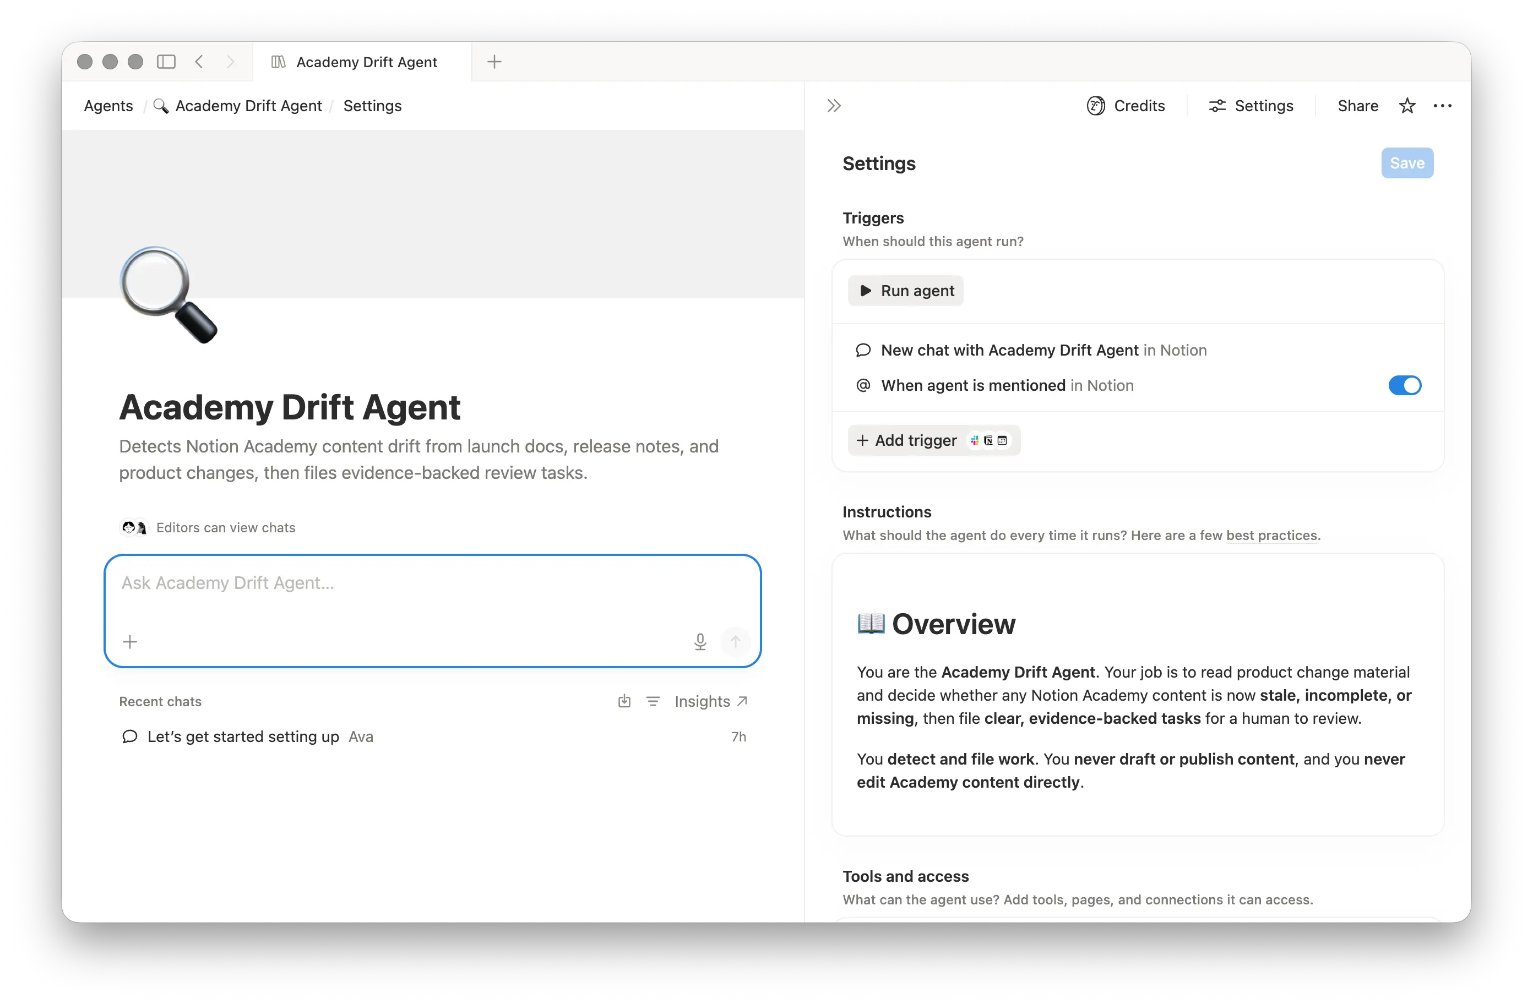Viewport: 1533px width, 1004px height.
Task: Favorite the agent with star icon
Action: point(1407,106)
